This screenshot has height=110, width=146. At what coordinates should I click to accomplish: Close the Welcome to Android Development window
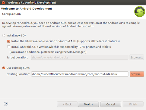point(3,2)
